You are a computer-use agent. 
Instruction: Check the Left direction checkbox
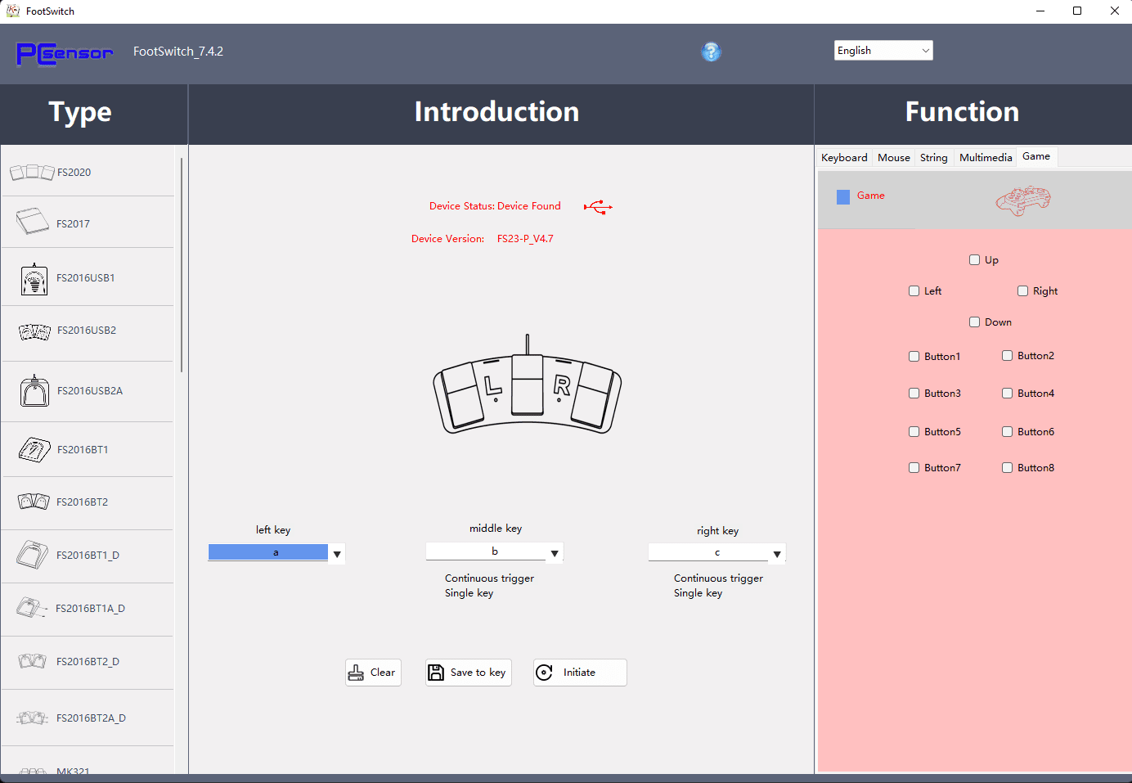(914, 291)
